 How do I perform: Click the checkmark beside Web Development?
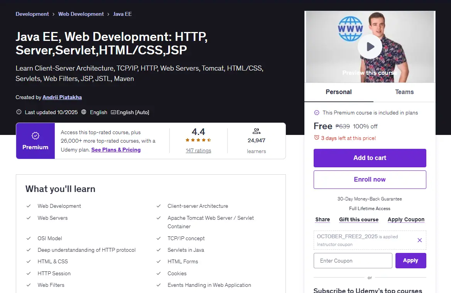(29, 206)
